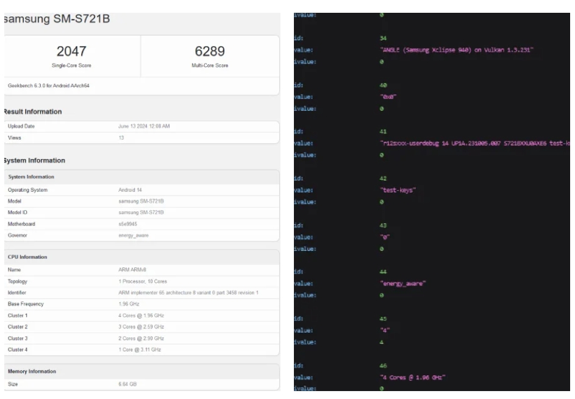This screenshot has height=399, width=575.
Task: Click the id number 41 in terminal
Action: (x=383, y=132)
